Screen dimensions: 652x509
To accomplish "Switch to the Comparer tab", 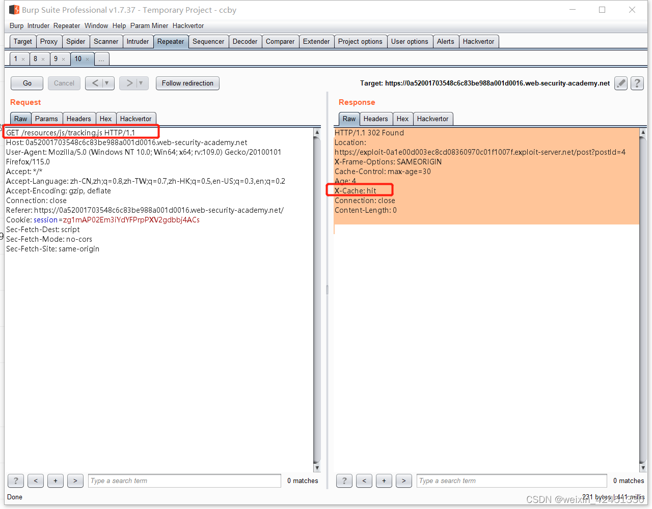I will click(x=280, y=41).
